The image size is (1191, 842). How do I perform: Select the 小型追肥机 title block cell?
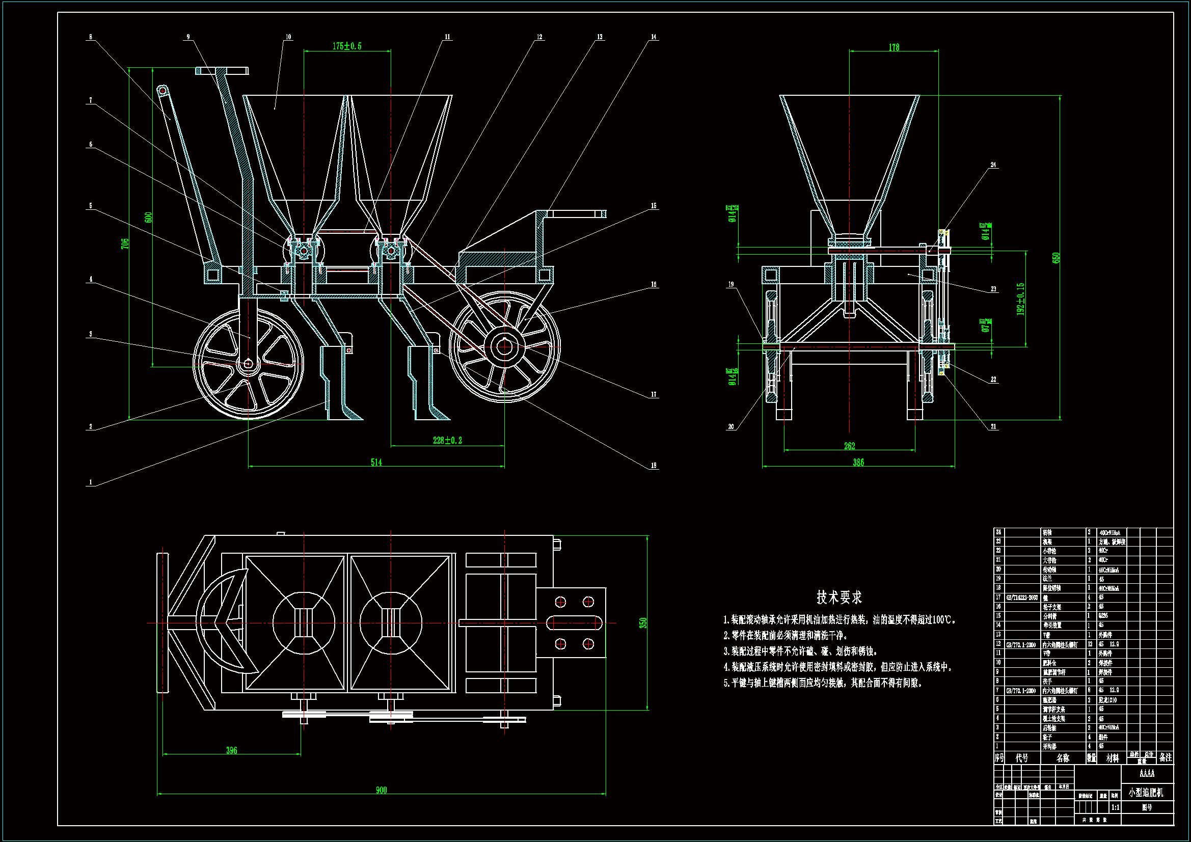point(1145,793)
